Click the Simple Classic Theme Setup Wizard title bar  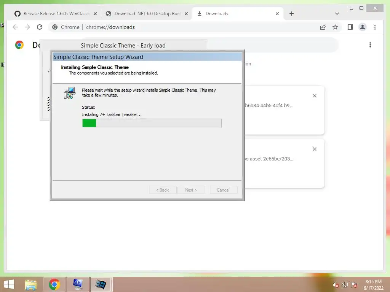click(x=147, y=57)
